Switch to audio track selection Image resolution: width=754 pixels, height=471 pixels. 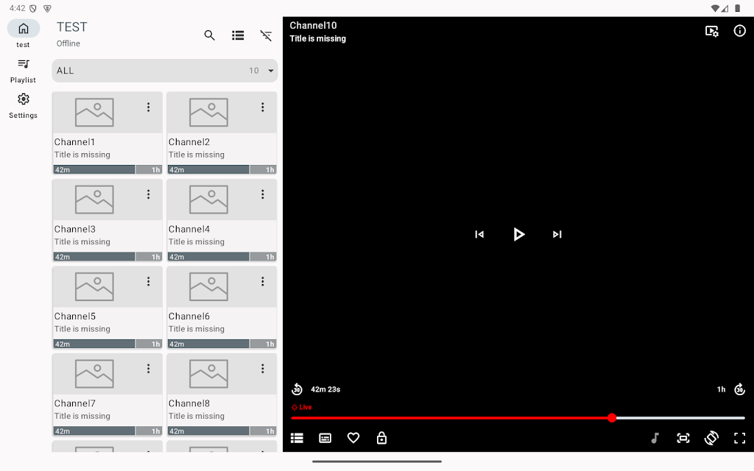[655, 438]
